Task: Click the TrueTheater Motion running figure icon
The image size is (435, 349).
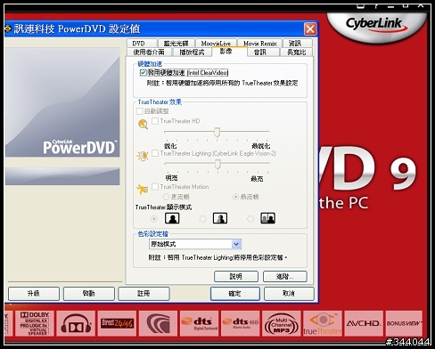Action: coord(142,189)
